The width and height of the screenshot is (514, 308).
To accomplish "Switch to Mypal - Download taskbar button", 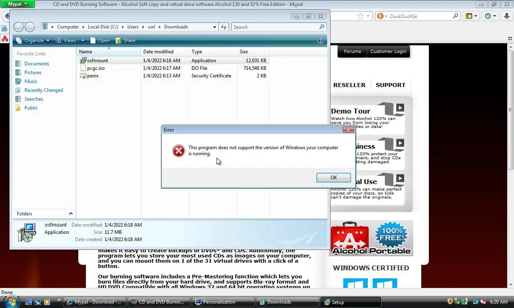I will click(95, 302).
